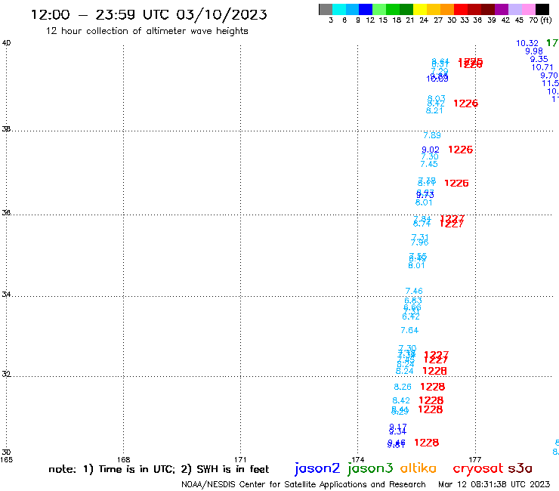Click the wave height value 6.83
This screenshot has height=491, width=559.
coord(413,301)
